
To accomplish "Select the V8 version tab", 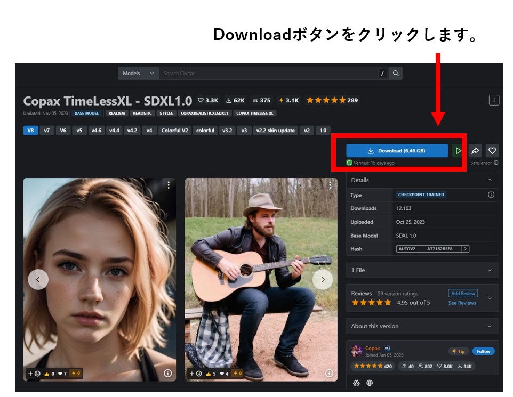I will click(30, 131).
